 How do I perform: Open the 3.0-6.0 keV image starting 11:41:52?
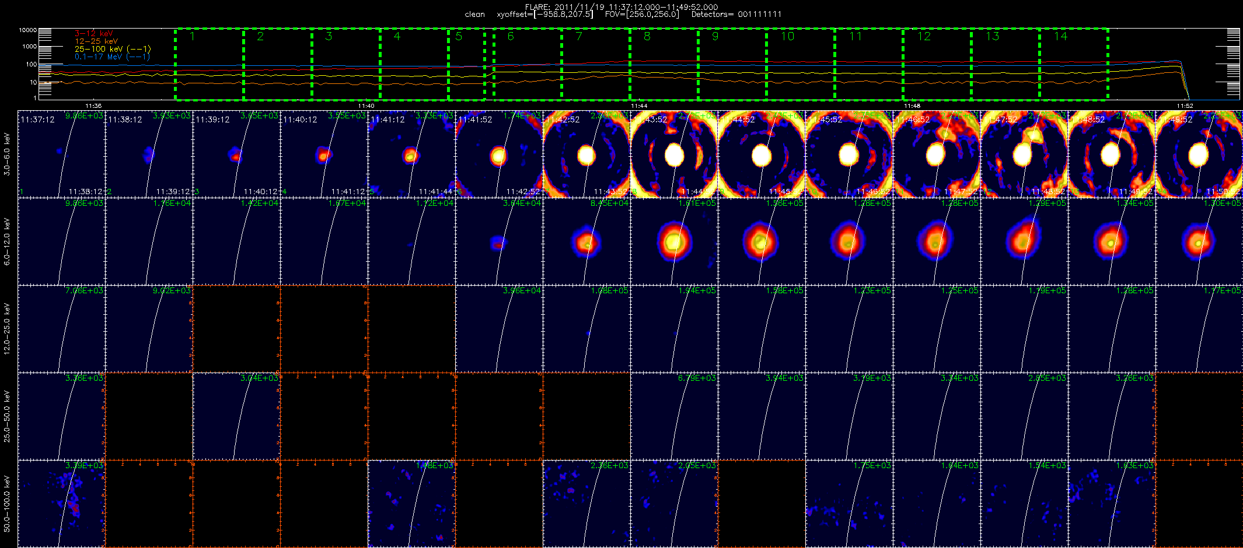tap(499, 154)
